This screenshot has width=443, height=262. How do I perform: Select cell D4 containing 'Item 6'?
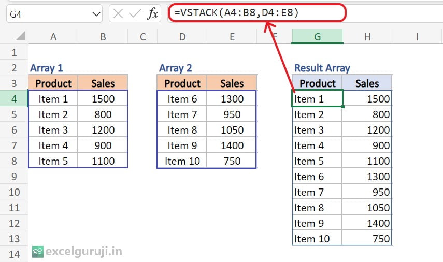tap(182, 99)
